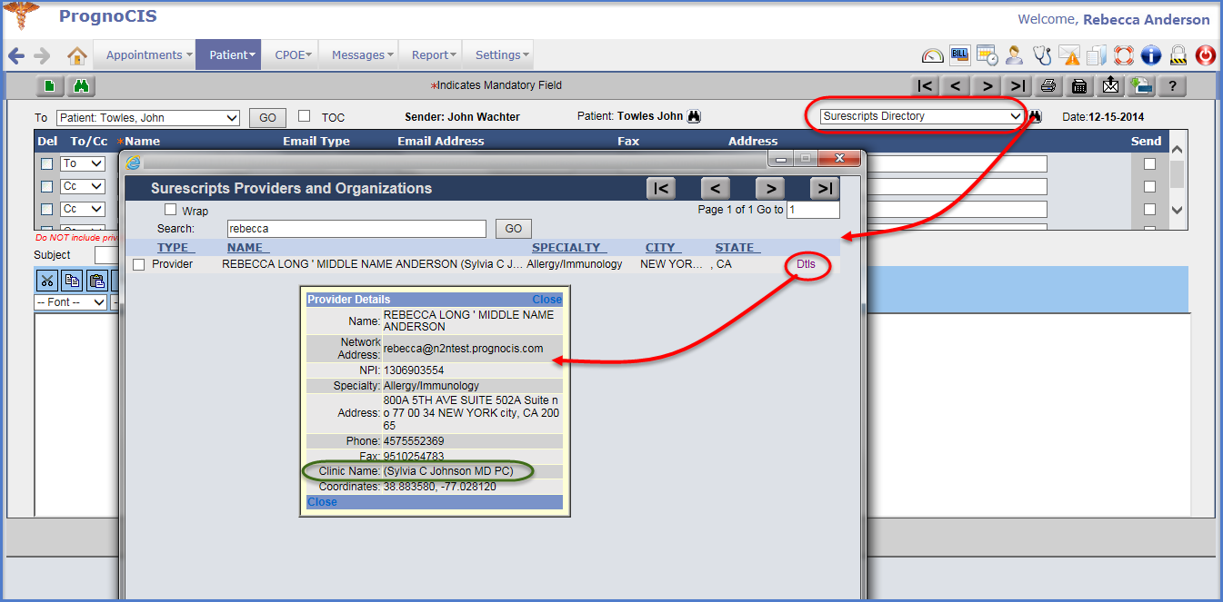
Task: Click the scissors cut icon
Action: (48, 280)
